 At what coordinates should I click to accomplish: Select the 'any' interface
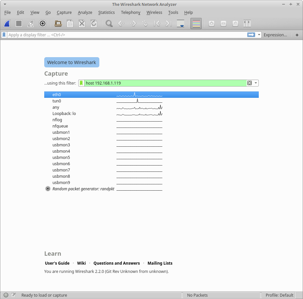(151, 107)
